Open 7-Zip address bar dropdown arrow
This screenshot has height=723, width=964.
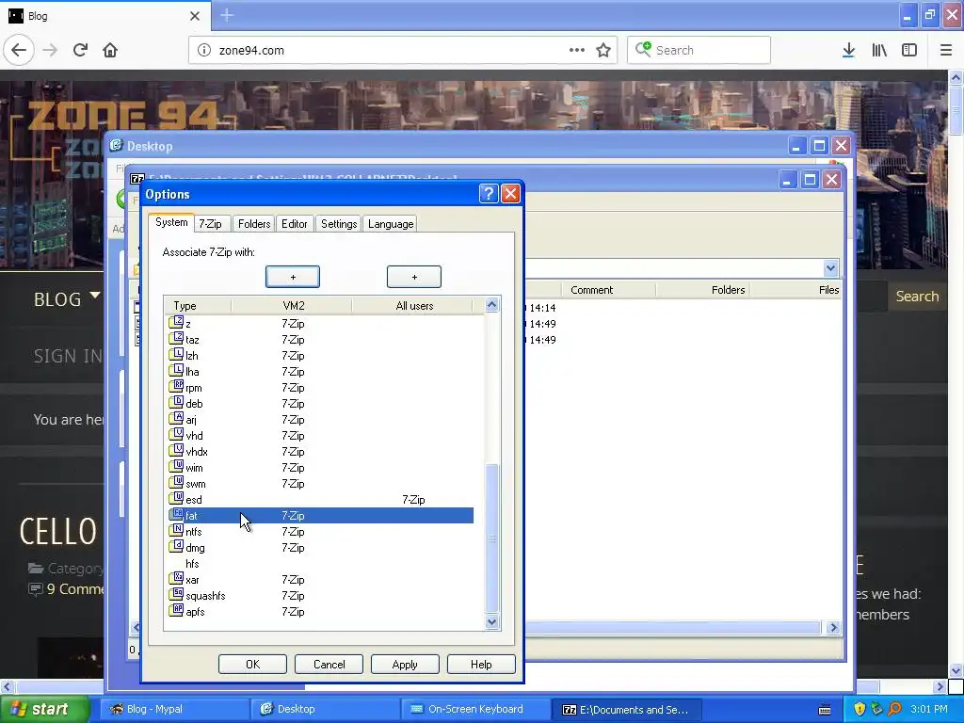(x=830, y=268)
